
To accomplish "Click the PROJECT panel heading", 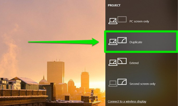I will (x=114, y=5).
